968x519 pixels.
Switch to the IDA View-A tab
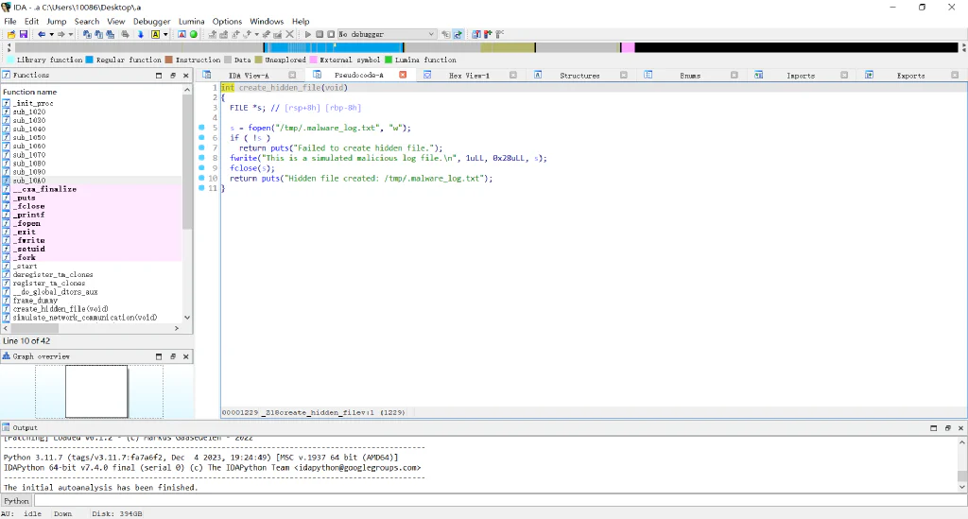(249, 76)
